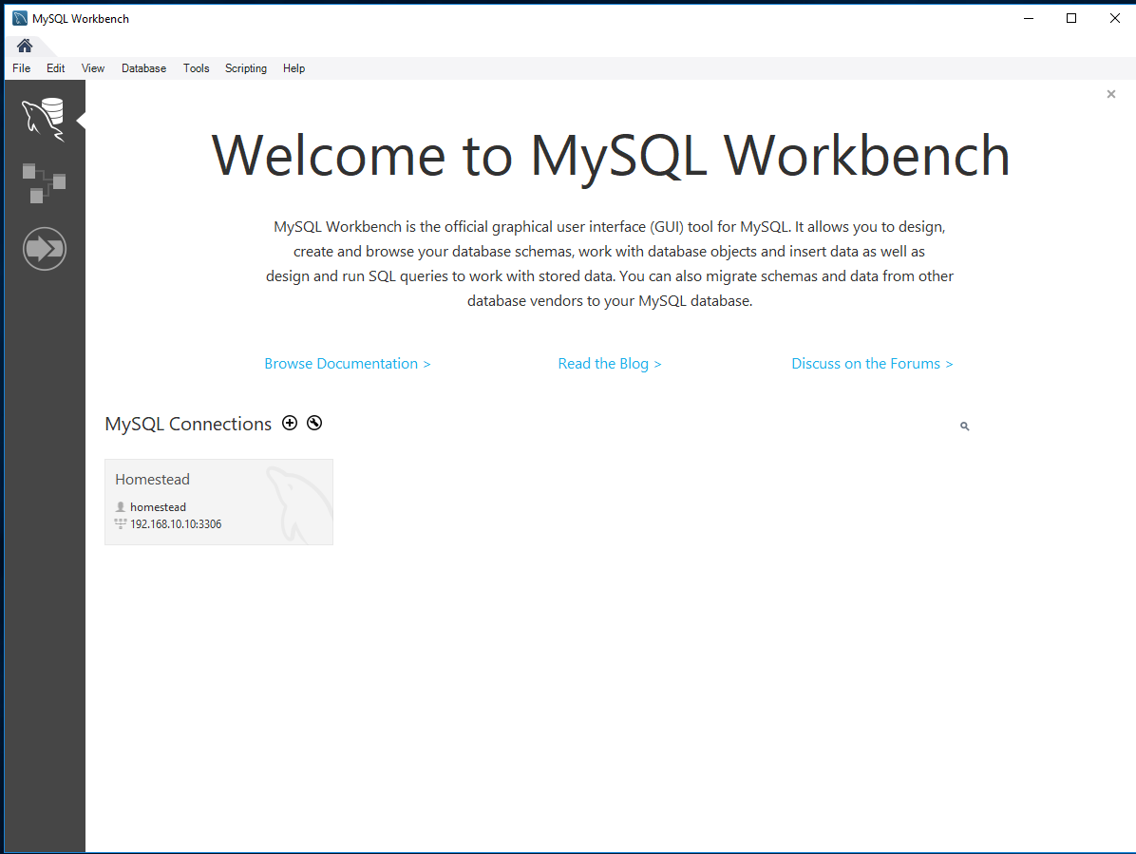Click the connections search magnifier icon
Screen dimensions: 1136x854
point(964,426)
